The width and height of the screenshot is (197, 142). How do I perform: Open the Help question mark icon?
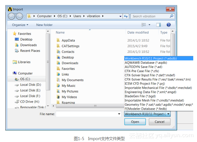pyautogui.click(x=168, y=25)
